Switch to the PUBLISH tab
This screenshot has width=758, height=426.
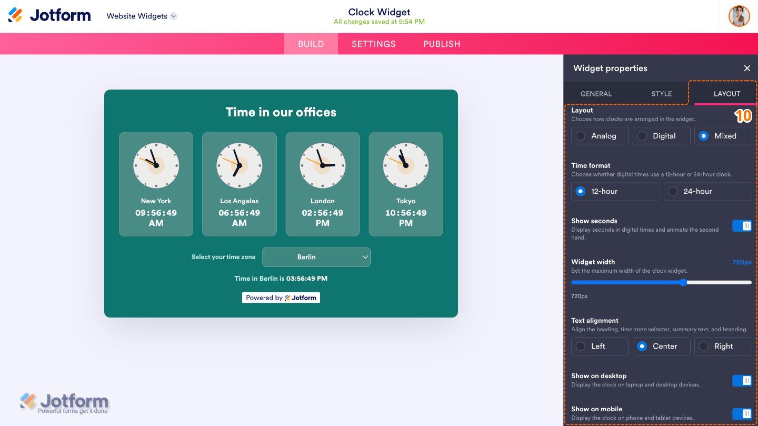442,44
